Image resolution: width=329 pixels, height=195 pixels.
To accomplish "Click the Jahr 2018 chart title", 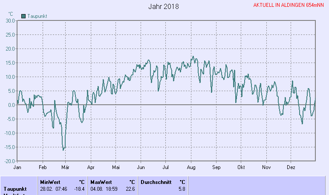I will point(164,7).
